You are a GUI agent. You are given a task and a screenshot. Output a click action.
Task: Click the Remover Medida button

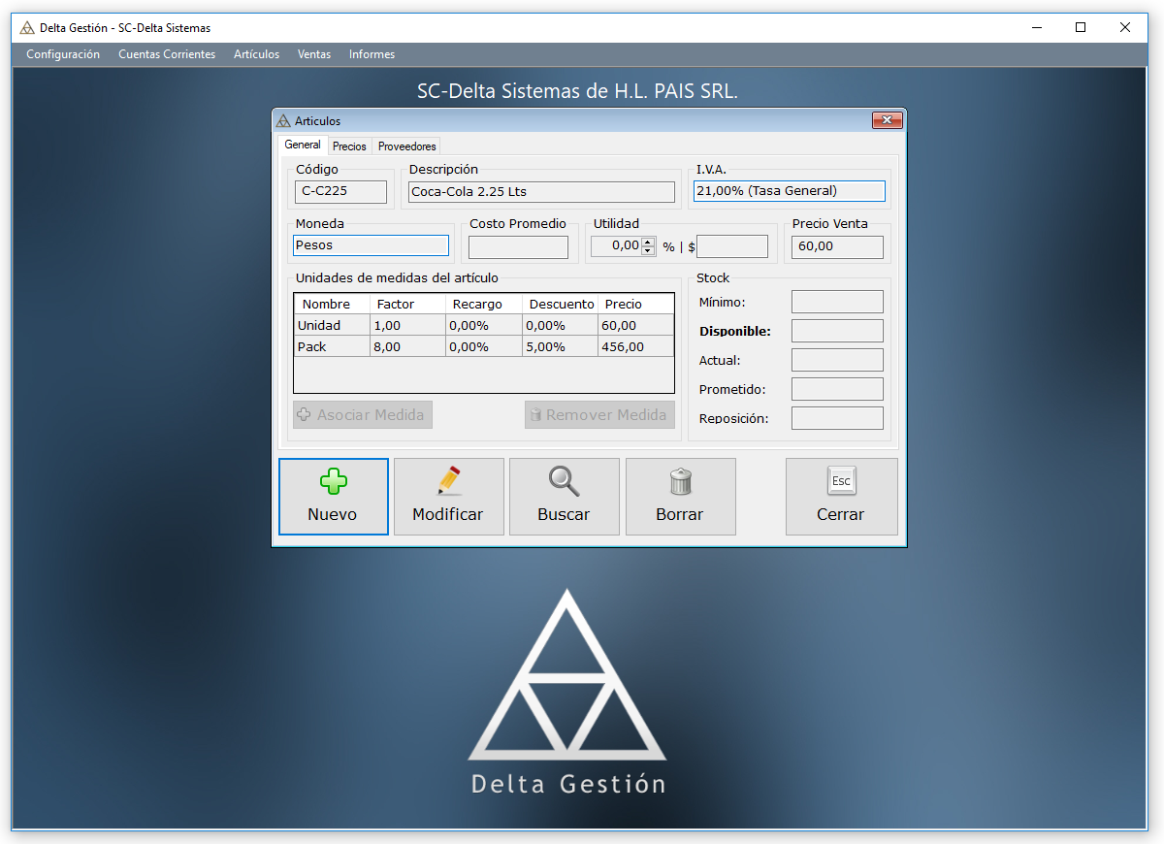(599, 415)
